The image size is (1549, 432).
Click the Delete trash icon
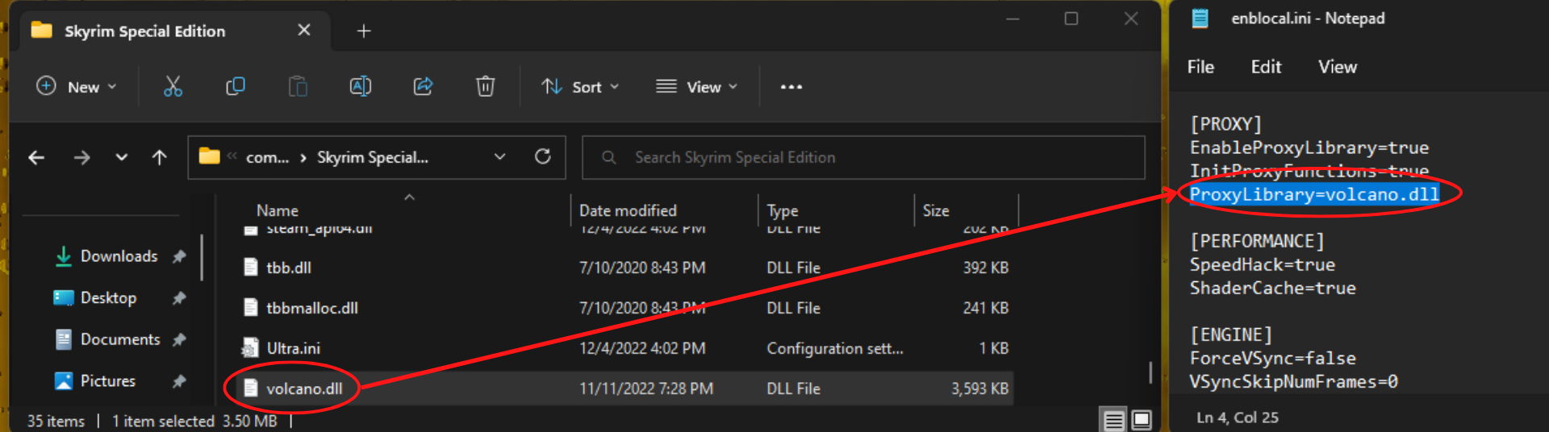coord(485,86)
